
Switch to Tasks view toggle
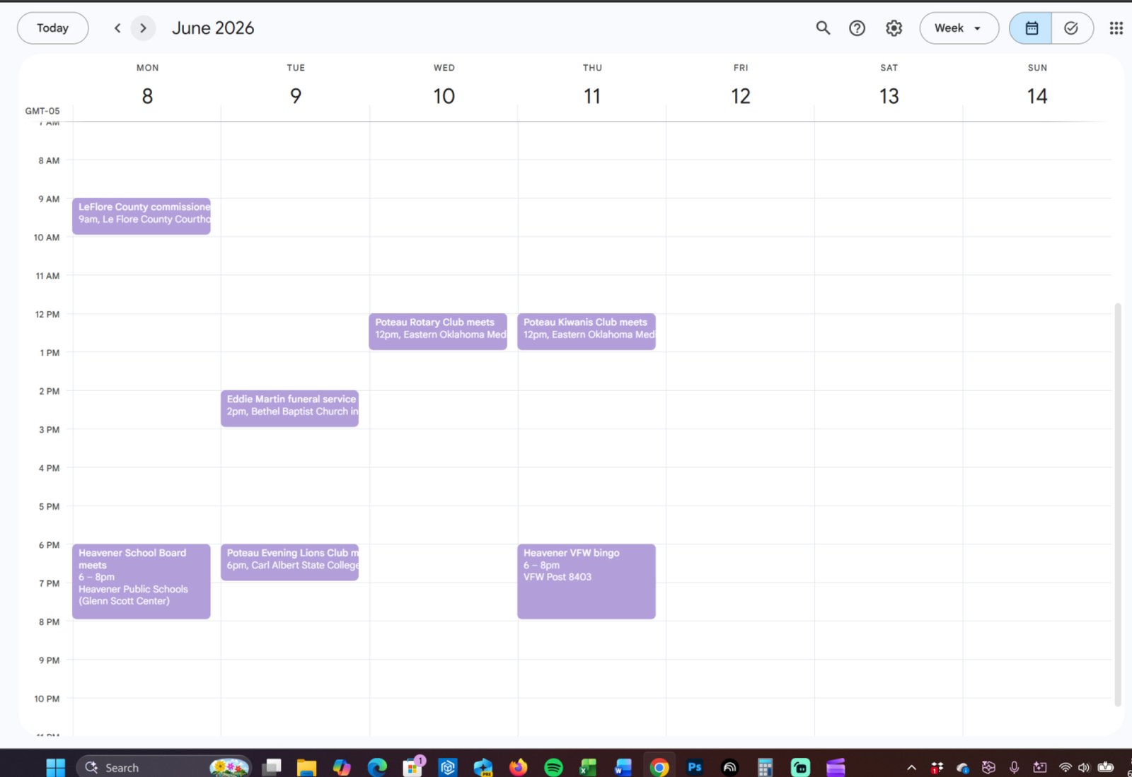coord(1072,28)
